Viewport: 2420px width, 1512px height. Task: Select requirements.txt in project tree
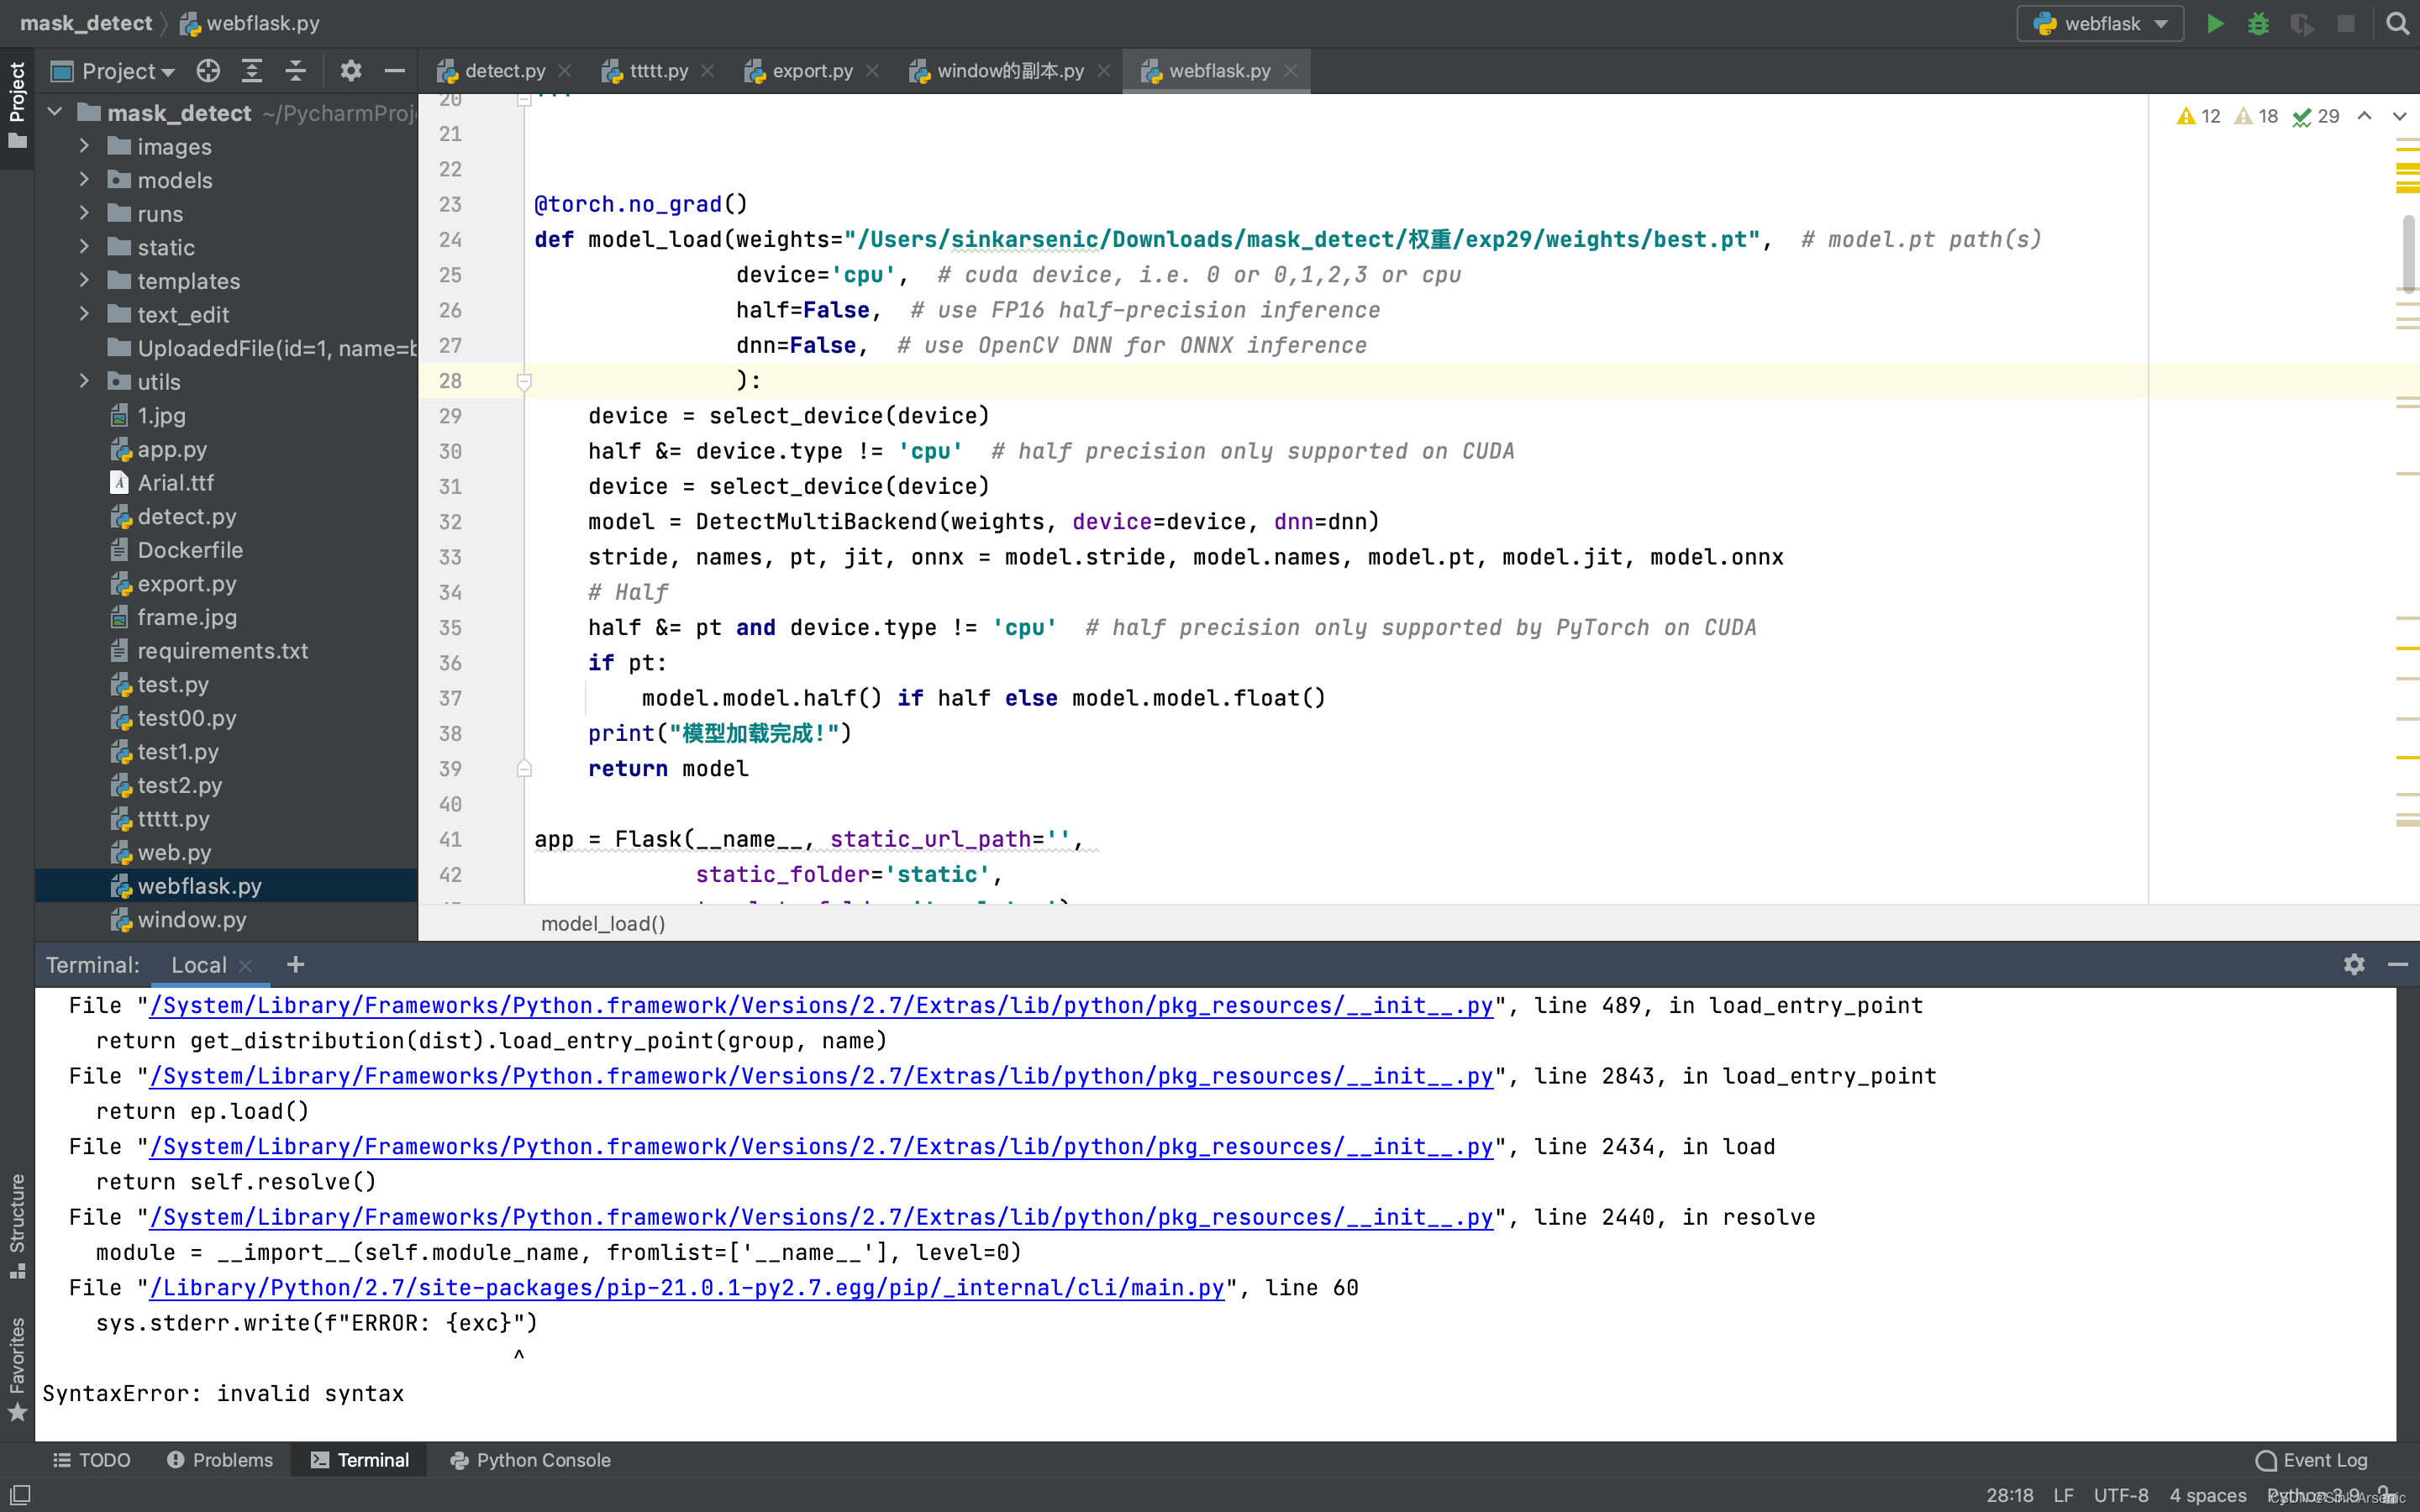pos(222,650)
